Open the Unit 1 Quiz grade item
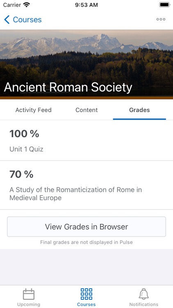Screen dimensions: 173x308 tap(86, 140)
